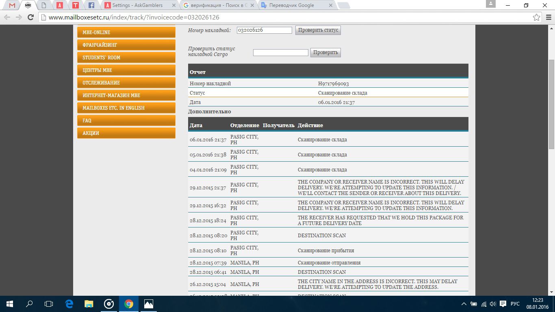Image resolution: width=555 pixels, height=312 pixels.
Task: Click the battery icon in system tray
Action: 474,304
